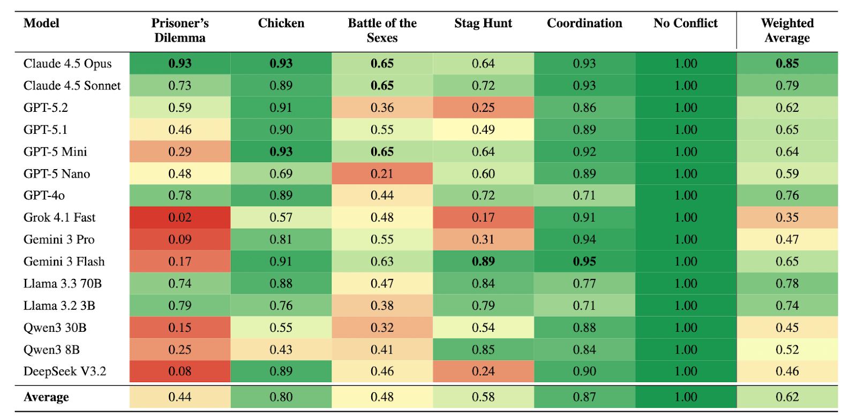Click Claude 4.5 Opus weighted average 0.85
The width and height of the screenshot is (857, 418).
(787, 64)
